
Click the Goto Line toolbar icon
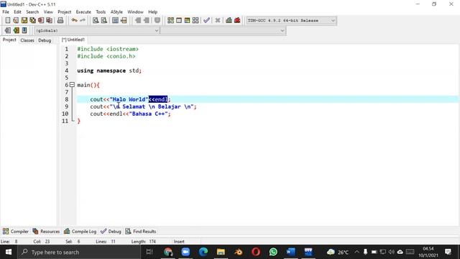pyautogui.click(x=124, y=20)
